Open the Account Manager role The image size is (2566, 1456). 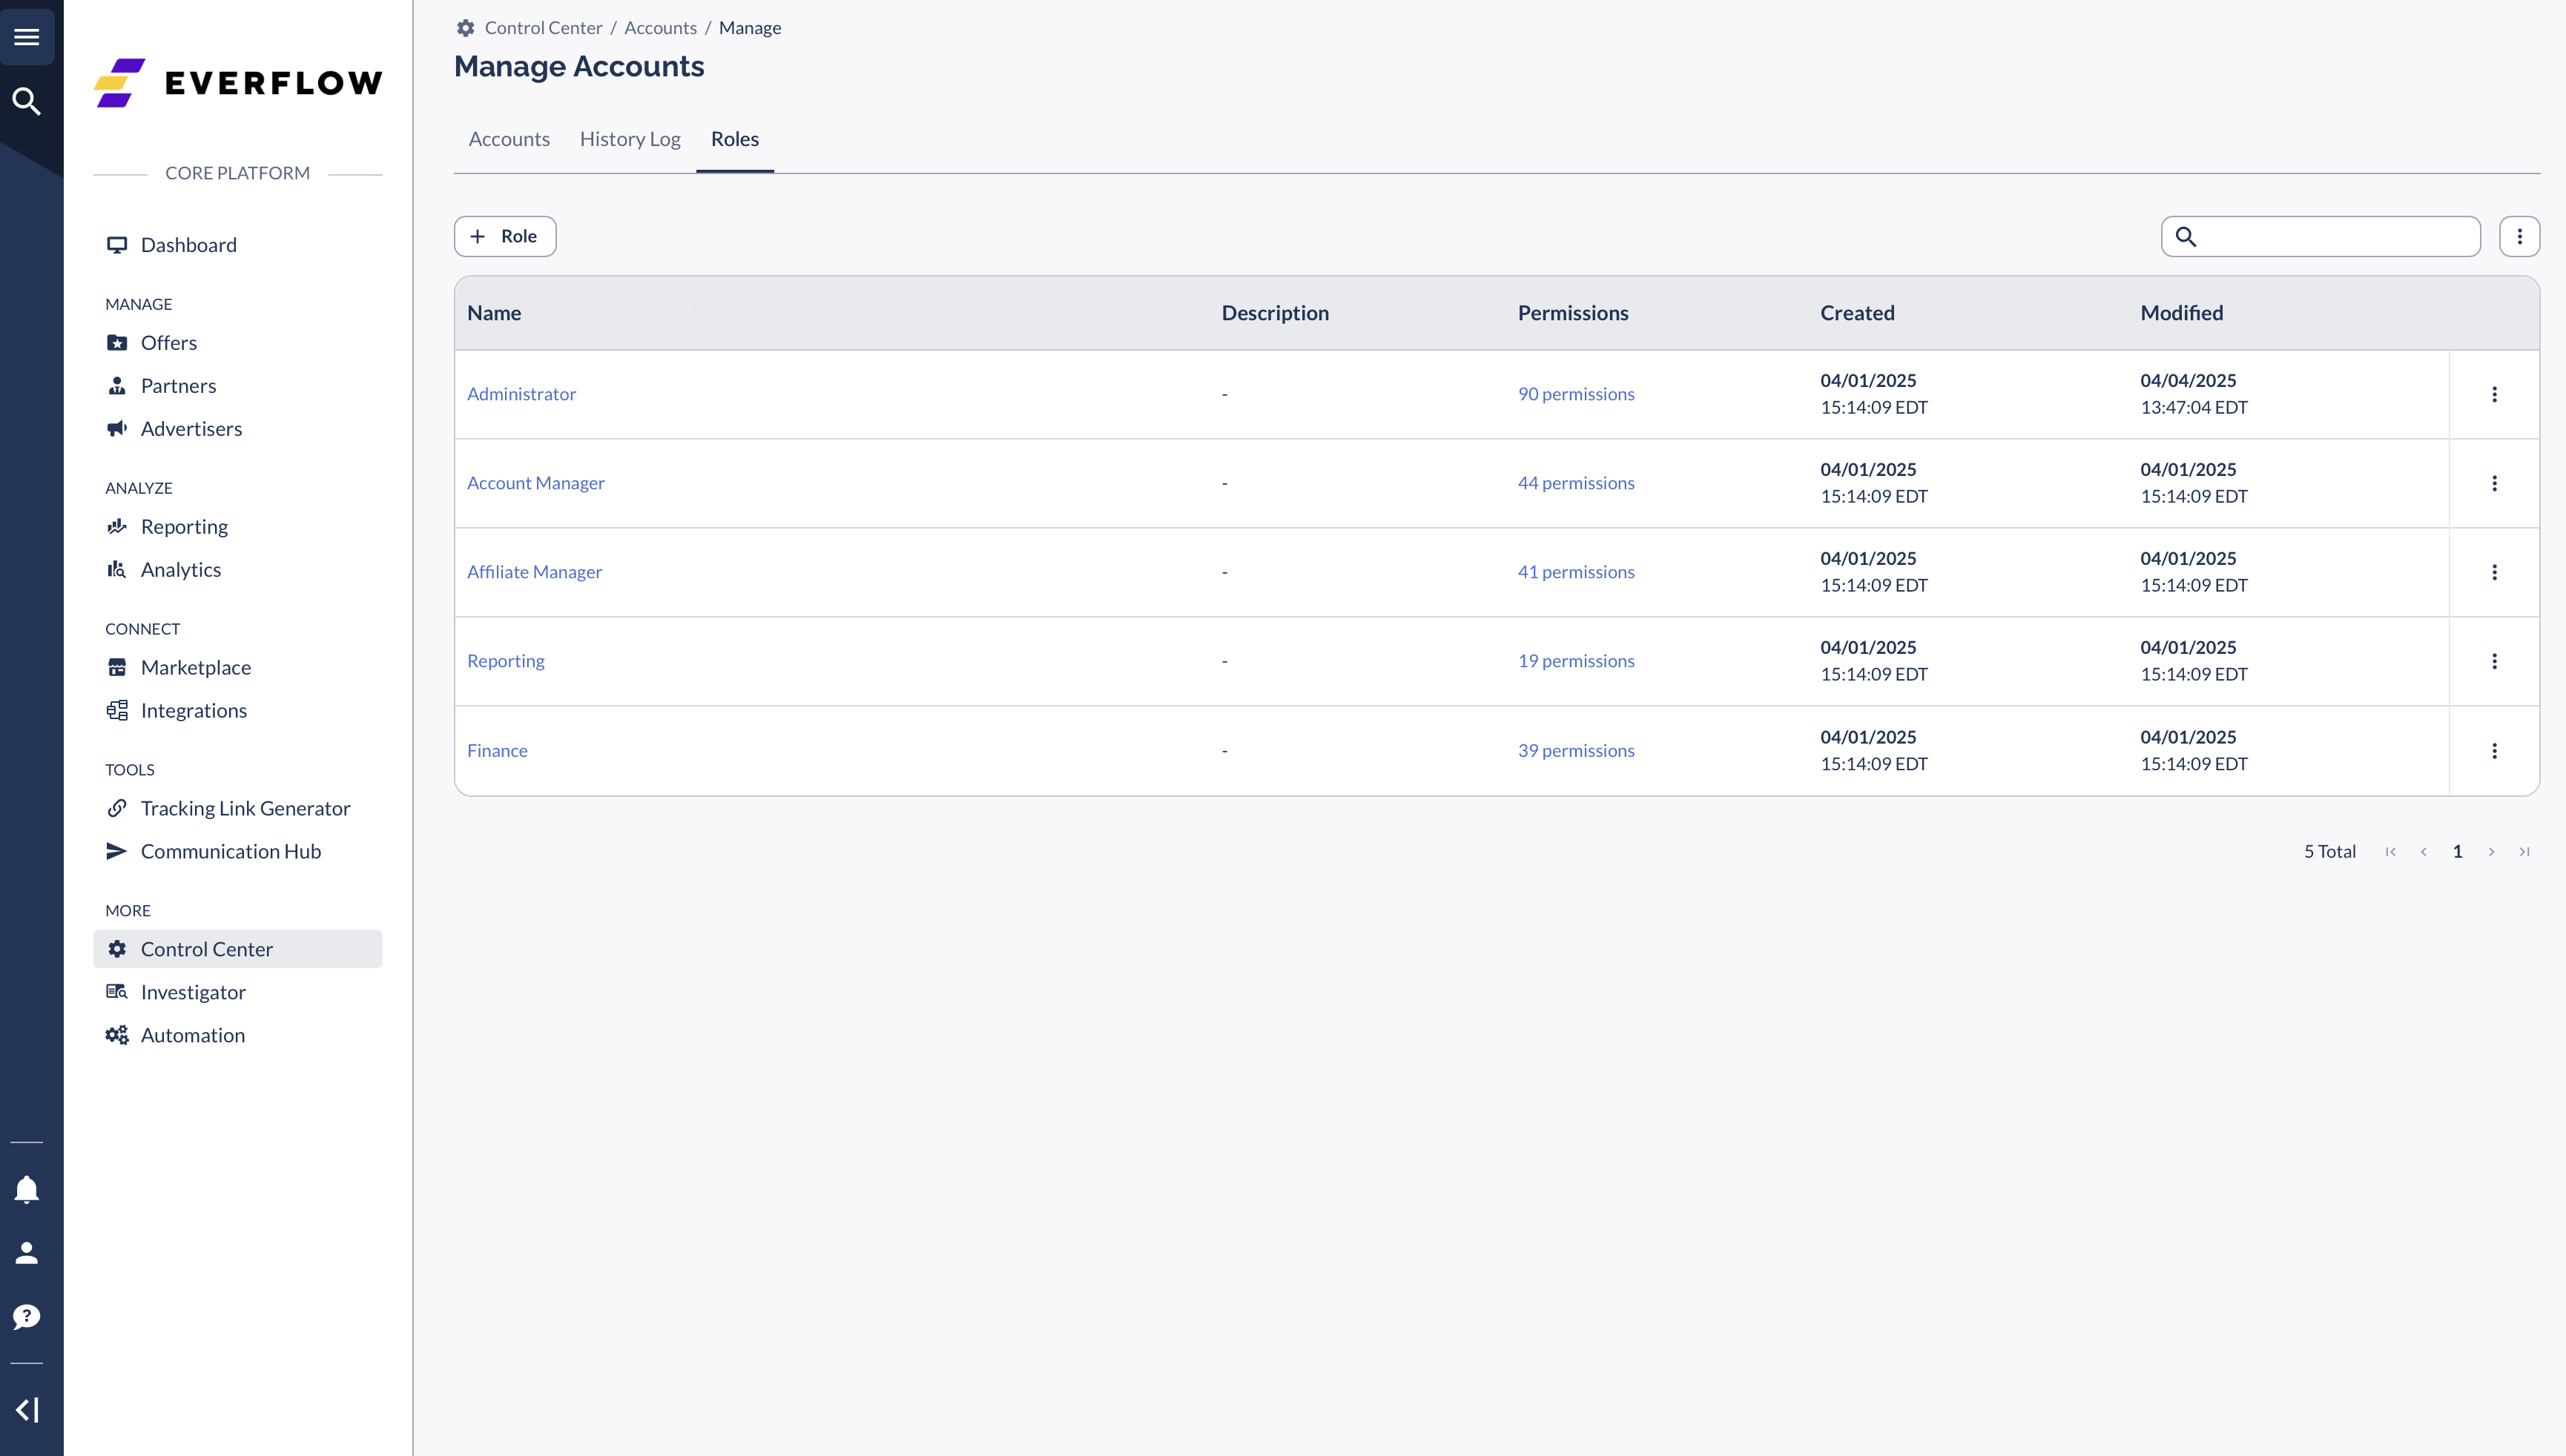pos(536,483)
